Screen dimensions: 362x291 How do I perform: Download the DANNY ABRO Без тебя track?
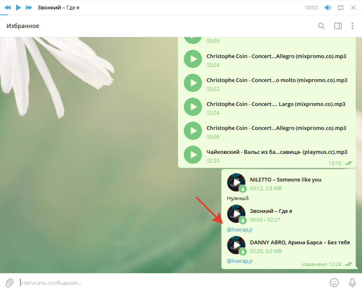pyautogui.click(x=243, y=252)
